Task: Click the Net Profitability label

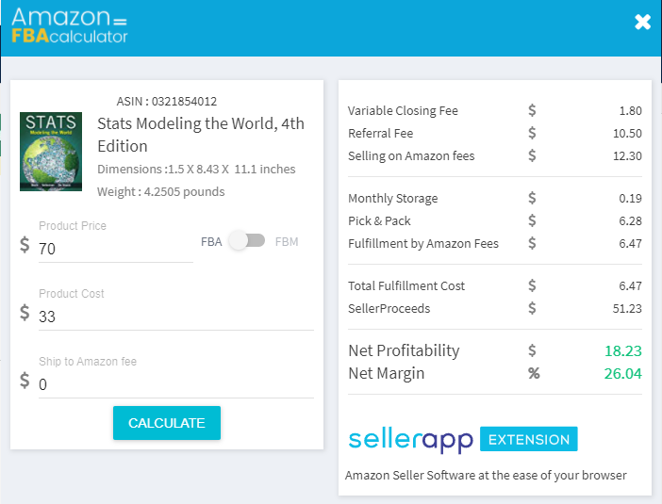Action: pyautogui.click(x=404, y=351)
